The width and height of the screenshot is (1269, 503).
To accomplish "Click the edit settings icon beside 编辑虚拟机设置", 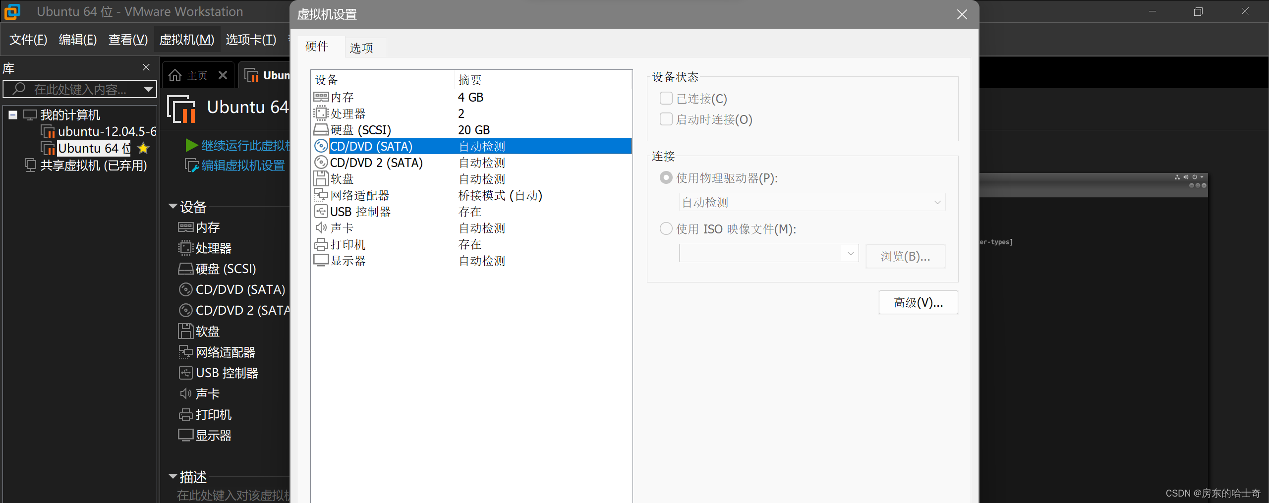I will (191, 165).
